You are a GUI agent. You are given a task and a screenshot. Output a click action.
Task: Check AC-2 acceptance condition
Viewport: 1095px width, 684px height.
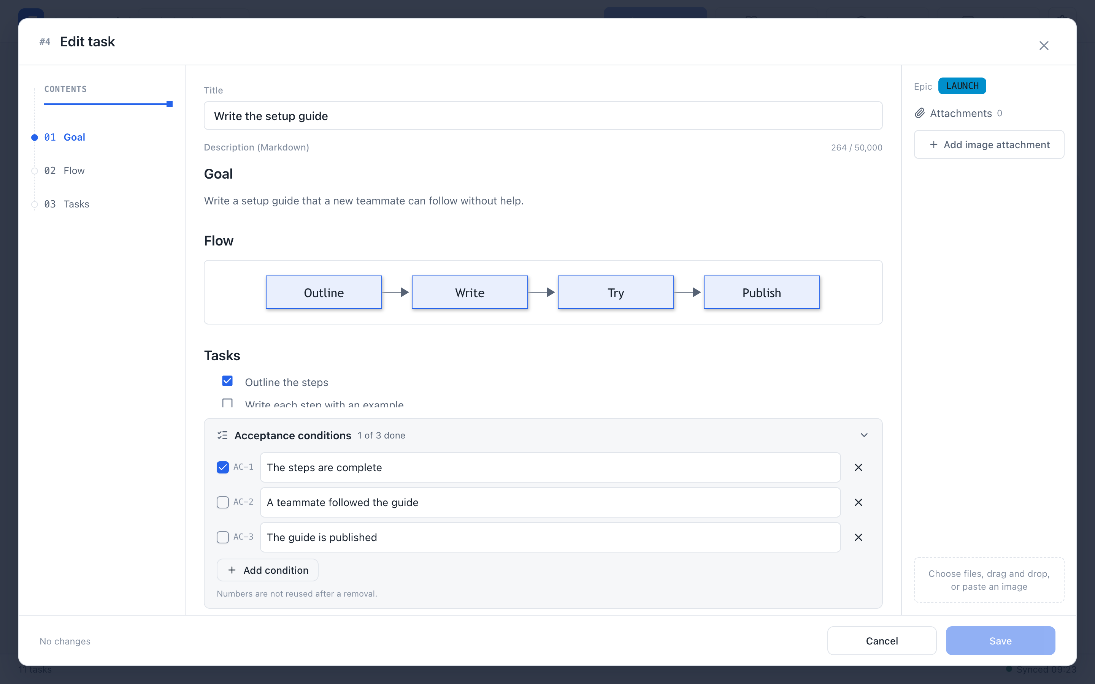pos(223,502)
